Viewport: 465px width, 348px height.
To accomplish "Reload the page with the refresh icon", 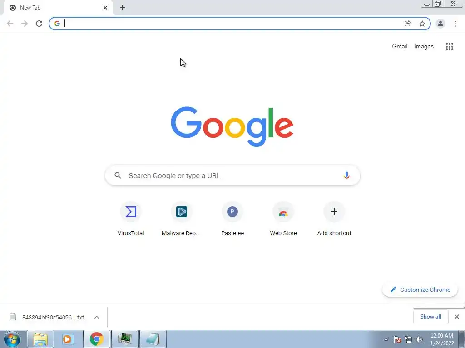I will 39,24.
